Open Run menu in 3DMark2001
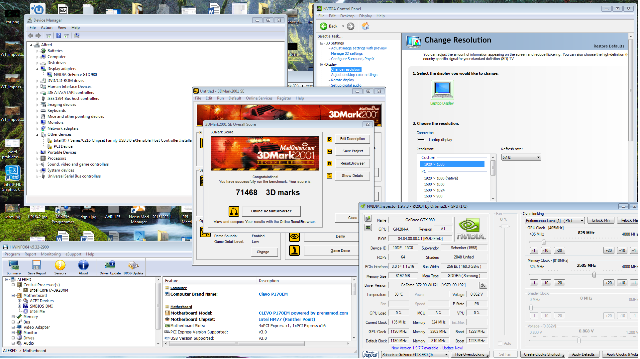The width and height of the screenshot is (640, 359). click(x=221, y=99)
